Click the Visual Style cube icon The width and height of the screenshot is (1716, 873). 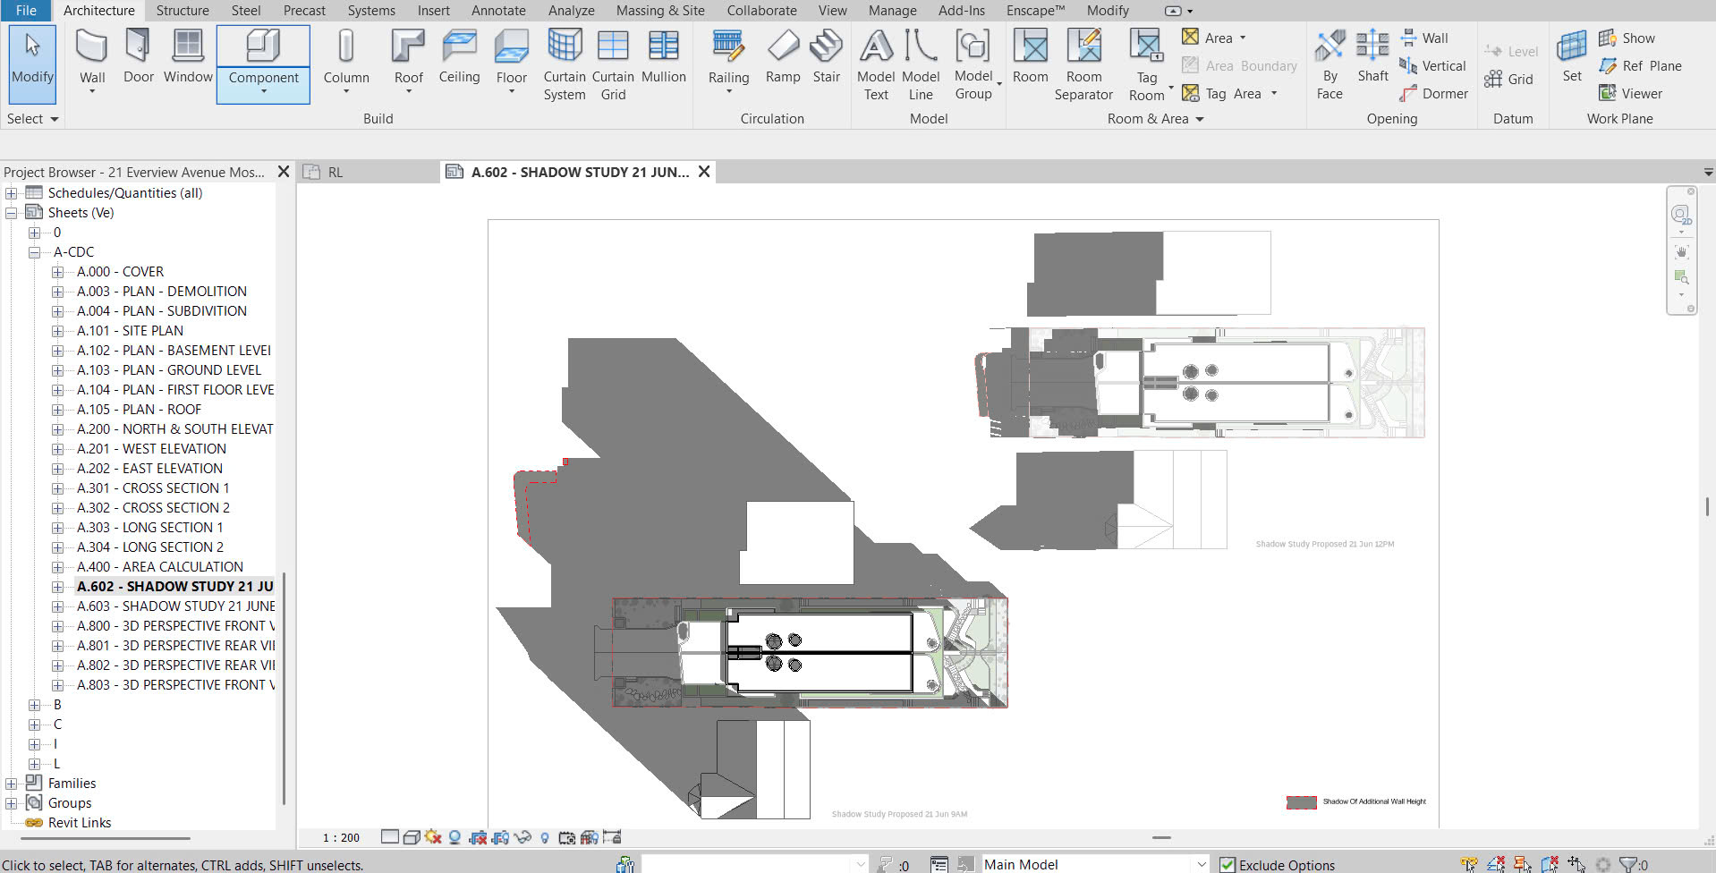[412, 837]
